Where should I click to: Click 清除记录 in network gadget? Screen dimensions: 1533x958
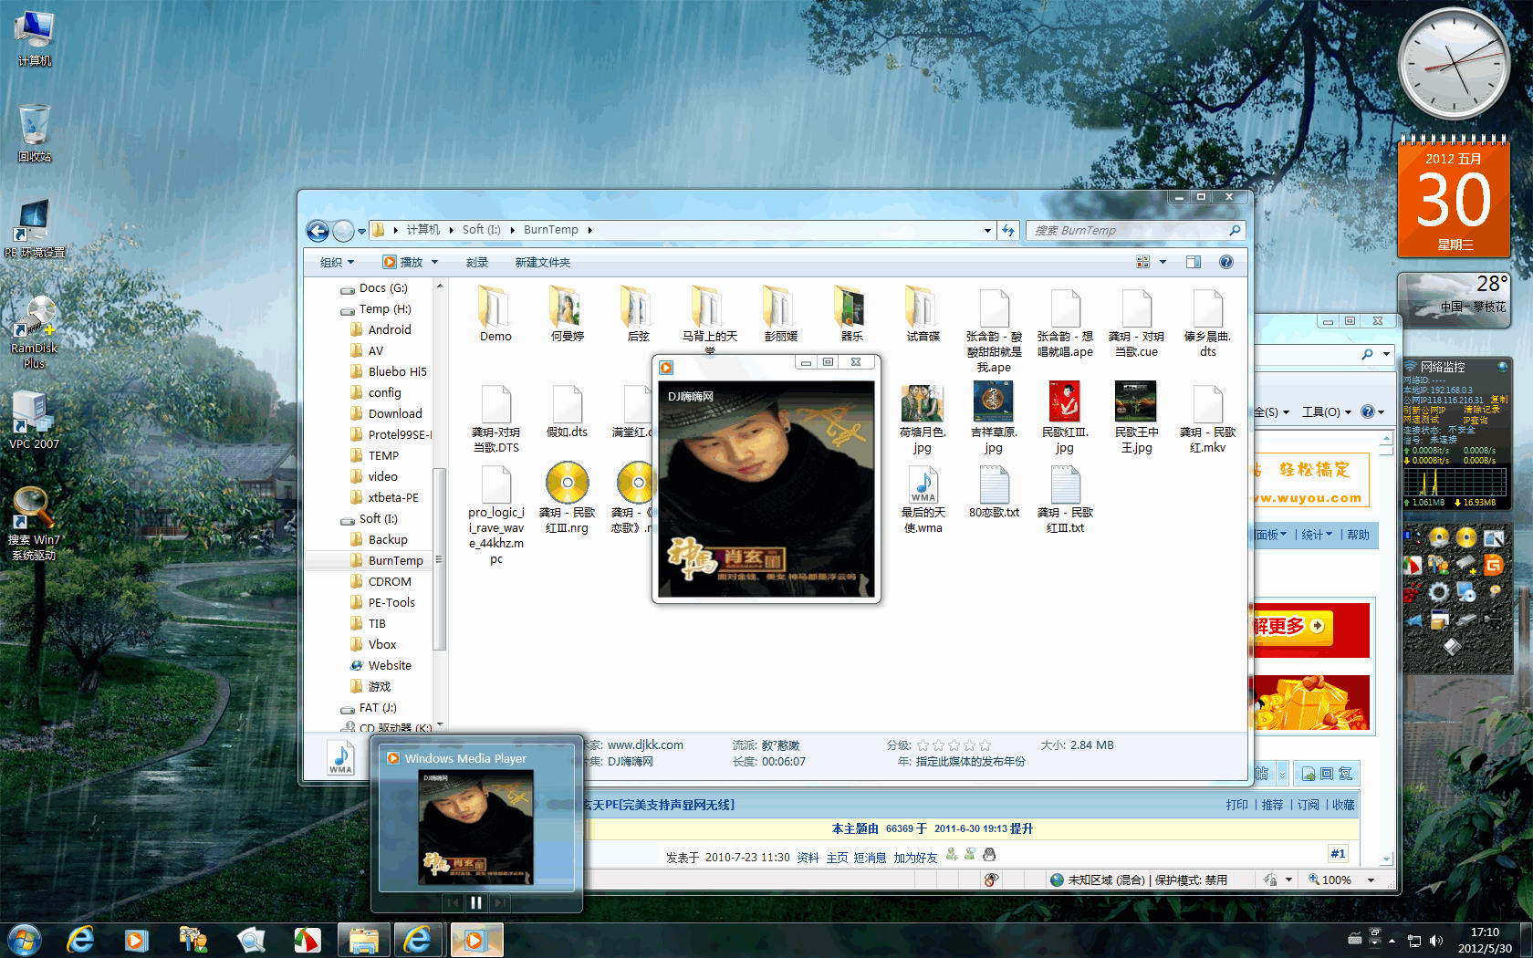pyautogui.click(x=1481, y=410)
